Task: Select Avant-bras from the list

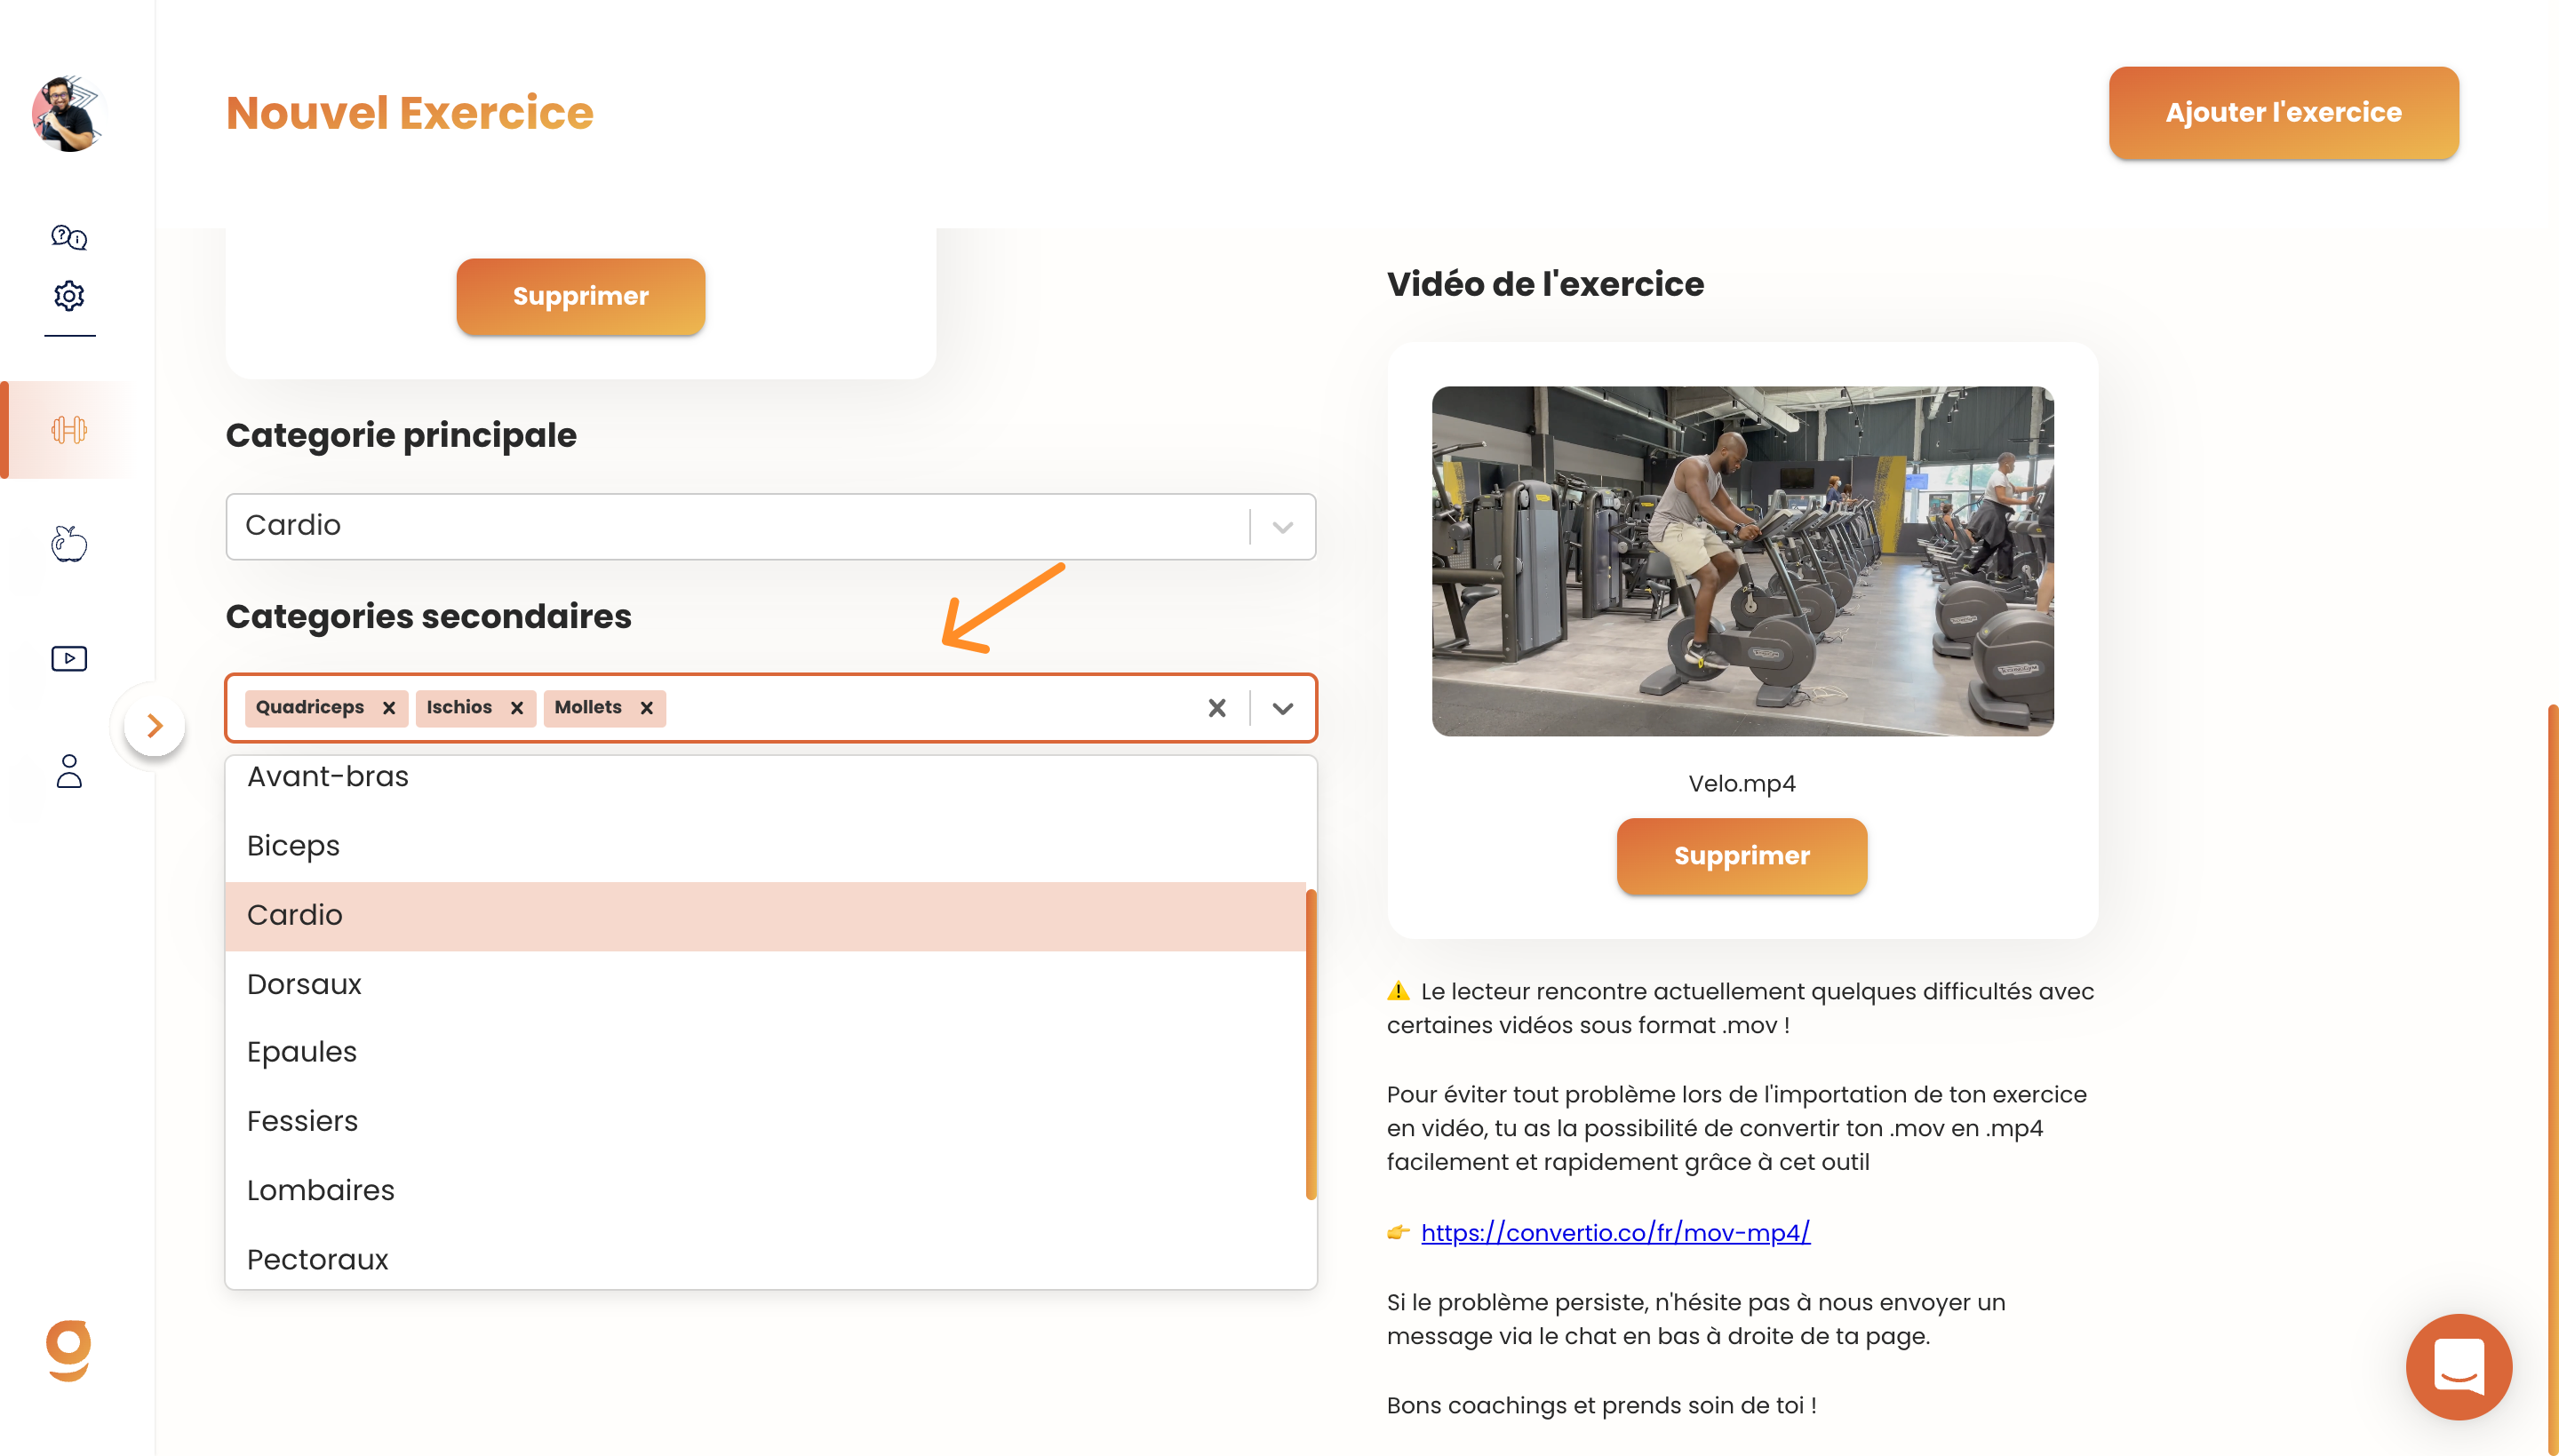Action: point(765,777)
